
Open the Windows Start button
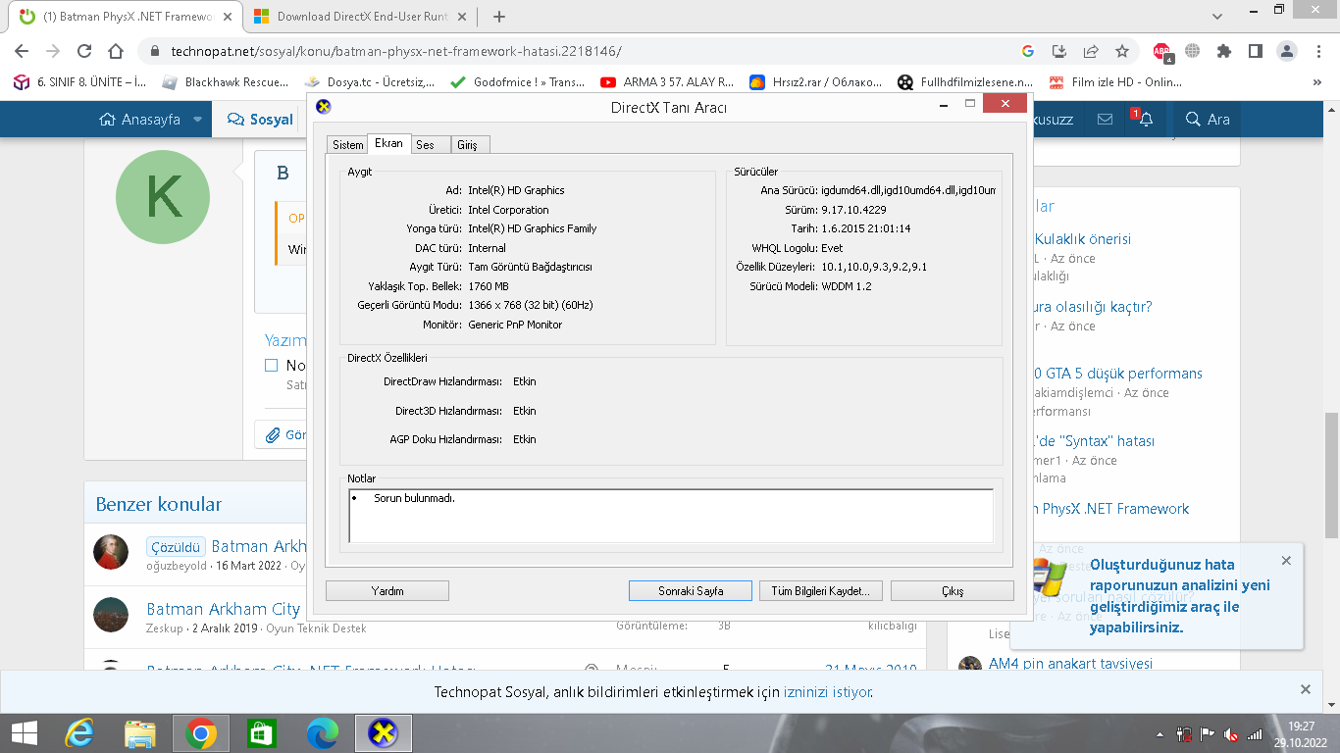click(x=24, y=732)
